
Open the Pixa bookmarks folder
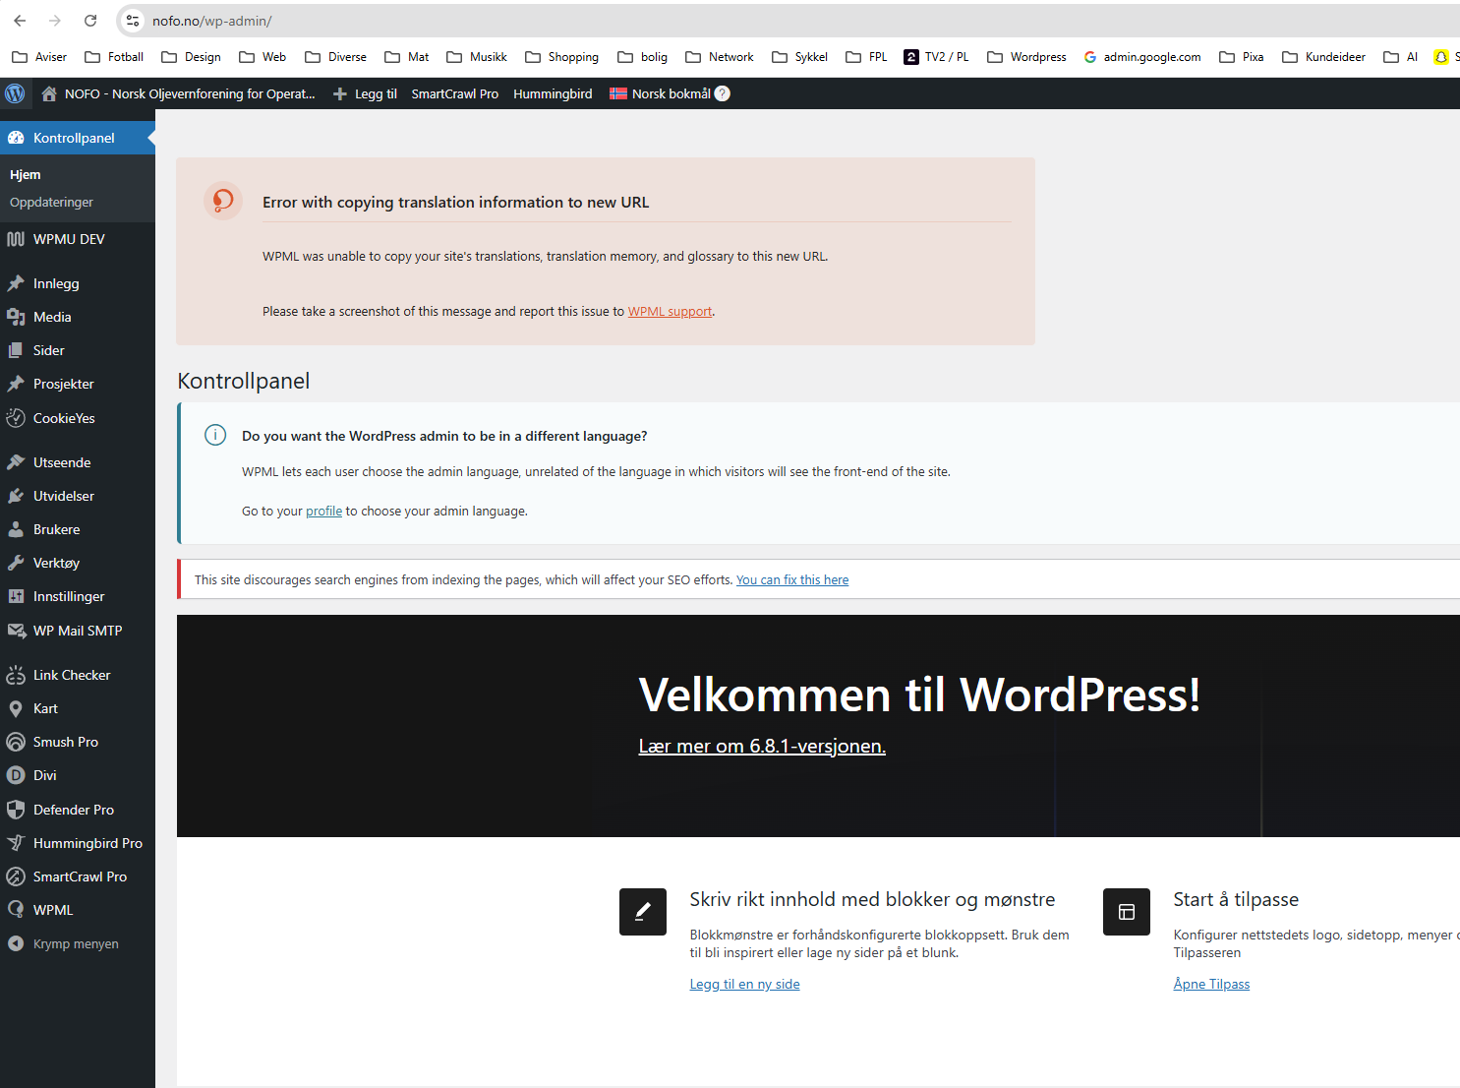click(1242, 57)
